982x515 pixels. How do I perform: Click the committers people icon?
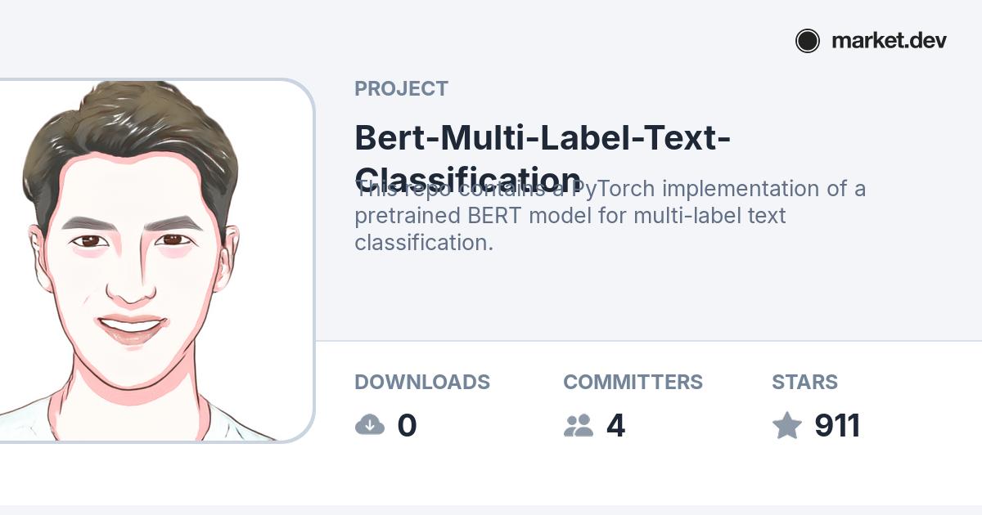pos(579,425)
